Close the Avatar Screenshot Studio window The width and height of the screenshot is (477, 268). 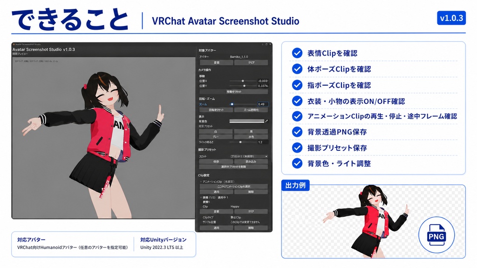pos(270,44)
